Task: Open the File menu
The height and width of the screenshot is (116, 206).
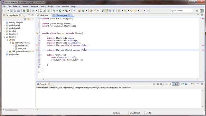Action: 4,6
